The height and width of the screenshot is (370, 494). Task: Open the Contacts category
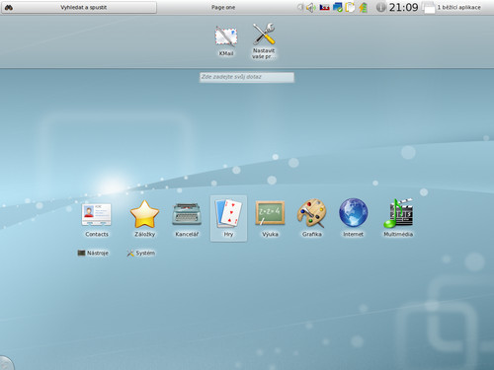(97, 219)
